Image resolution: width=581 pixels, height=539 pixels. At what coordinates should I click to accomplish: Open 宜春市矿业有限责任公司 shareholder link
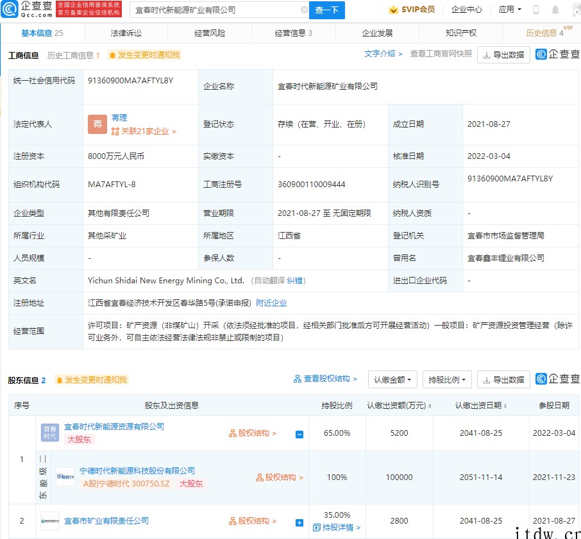pos(106,521)
